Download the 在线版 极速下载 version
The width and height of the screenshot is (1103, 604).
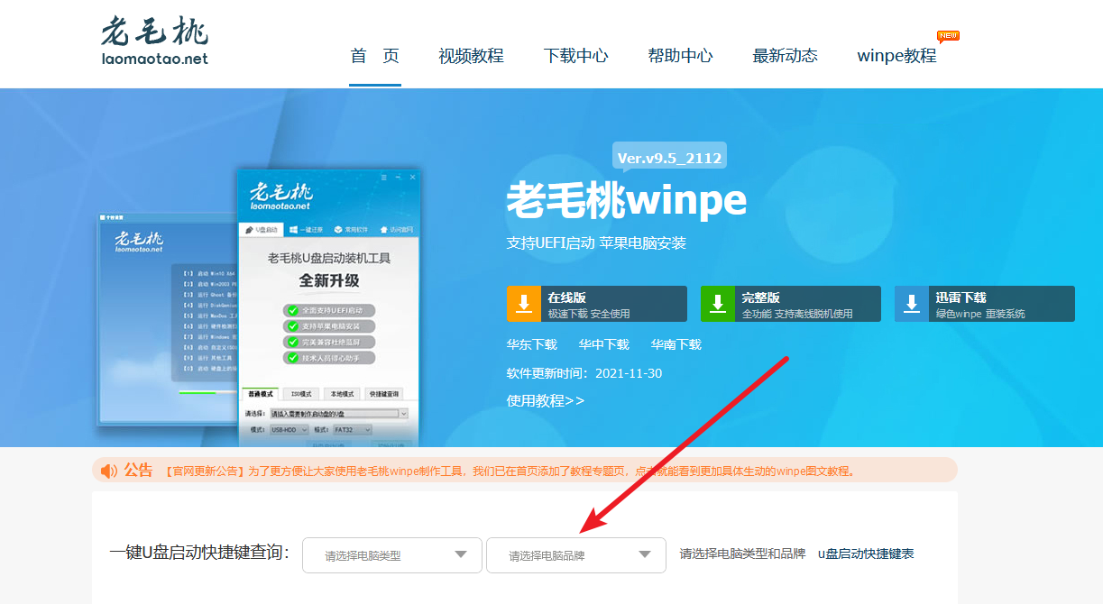pyautogui.click(x=597, y=304)
